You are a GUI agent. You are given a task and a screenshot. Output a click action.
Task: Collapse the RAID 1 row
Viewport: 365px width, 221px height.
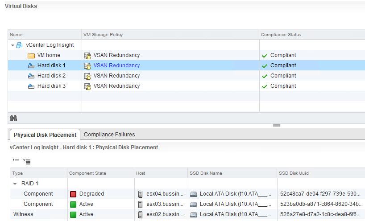point(15,184)
